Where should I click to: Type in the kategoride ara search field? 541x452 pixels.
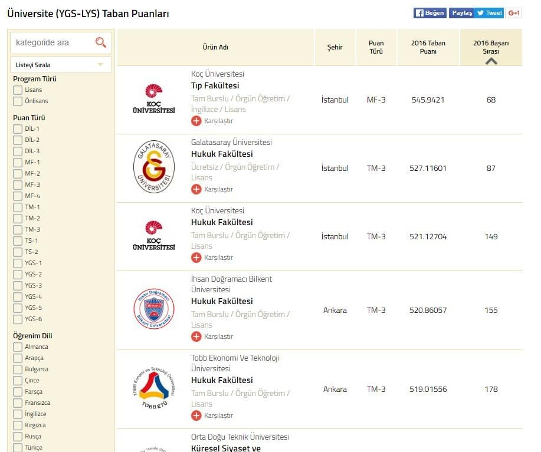(x=52, y=42)
